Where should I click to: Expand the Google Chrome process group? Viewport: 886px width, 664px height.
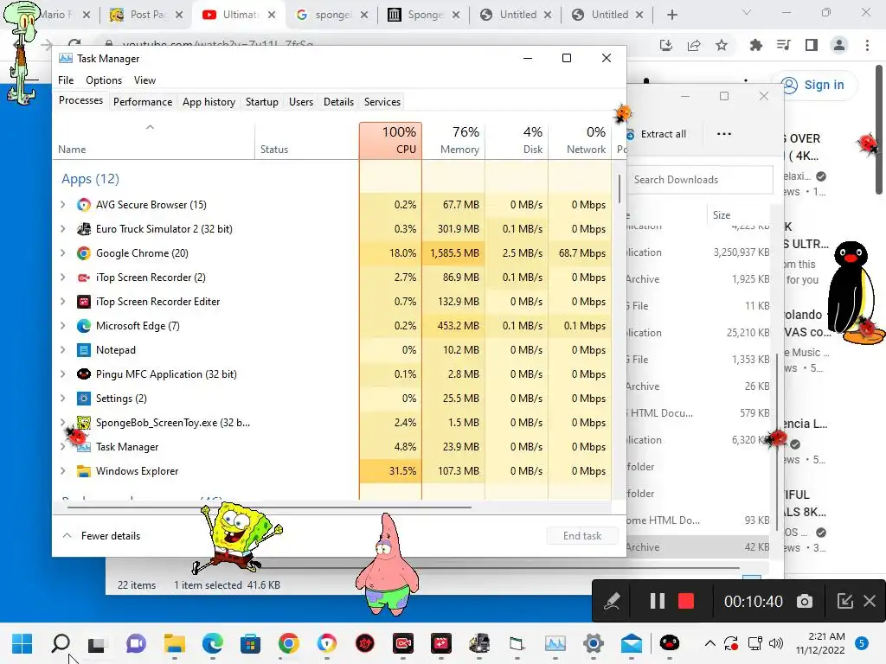(x=62, y=253)
